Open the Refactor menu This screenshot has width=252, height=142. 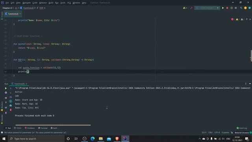coord(43,3)
